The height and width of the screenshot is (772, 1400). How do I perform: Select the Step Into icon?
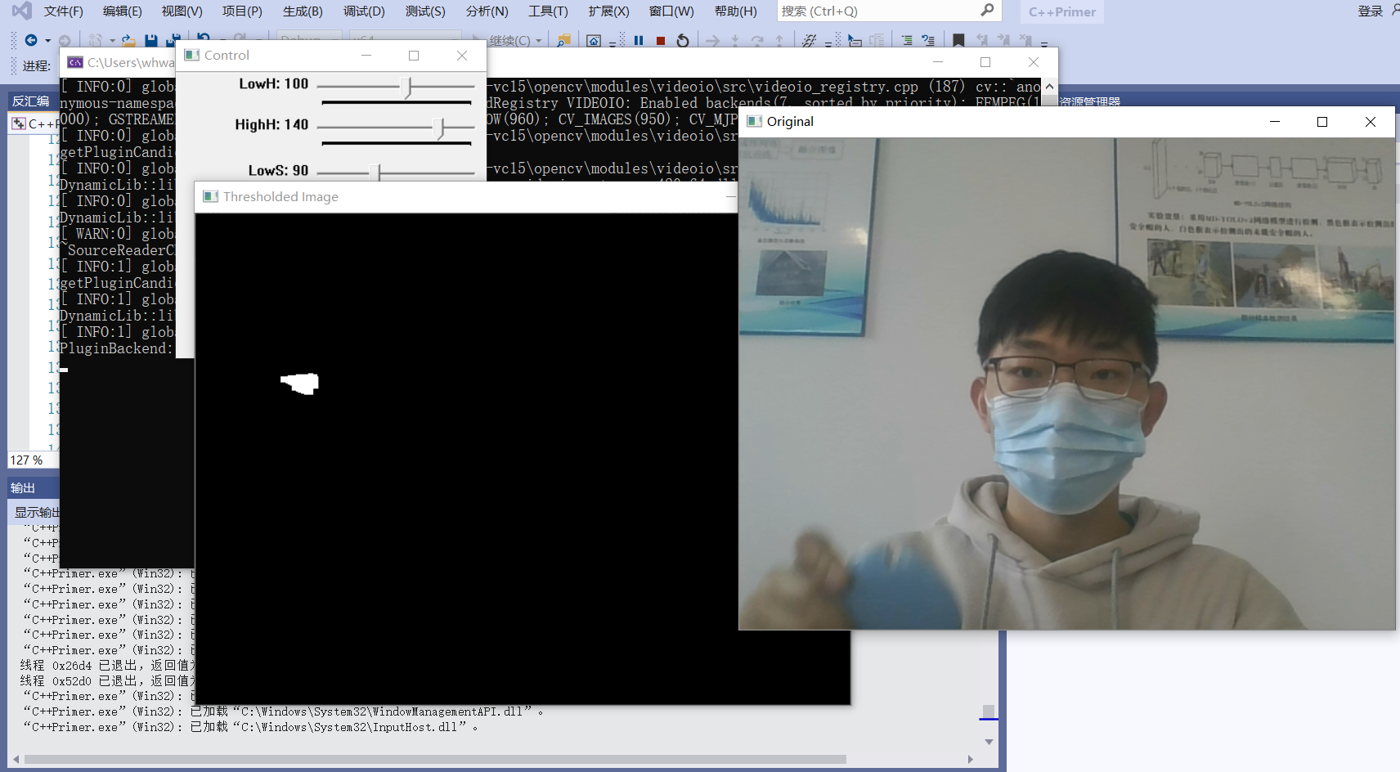pyautogui.click(x=735, y=41)
